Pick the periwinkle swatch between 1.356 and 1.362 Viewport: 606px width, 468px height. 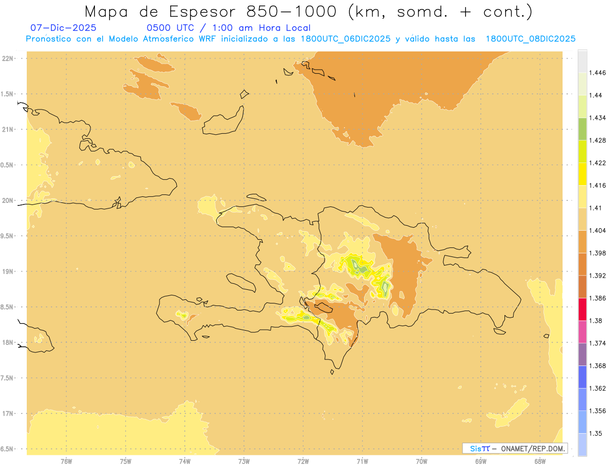[582, 399]
